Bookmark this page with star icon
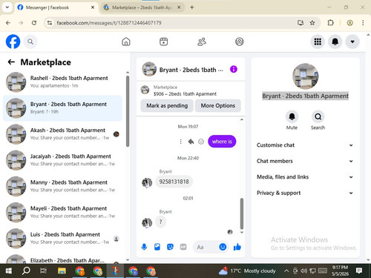The image size is (371, 278). point(312,23)
